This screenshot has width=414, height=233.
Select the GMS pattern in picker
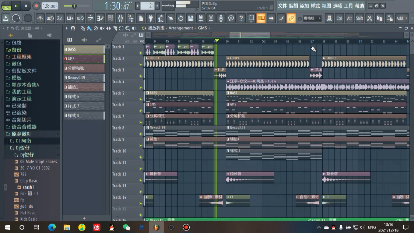pos(84,59)
